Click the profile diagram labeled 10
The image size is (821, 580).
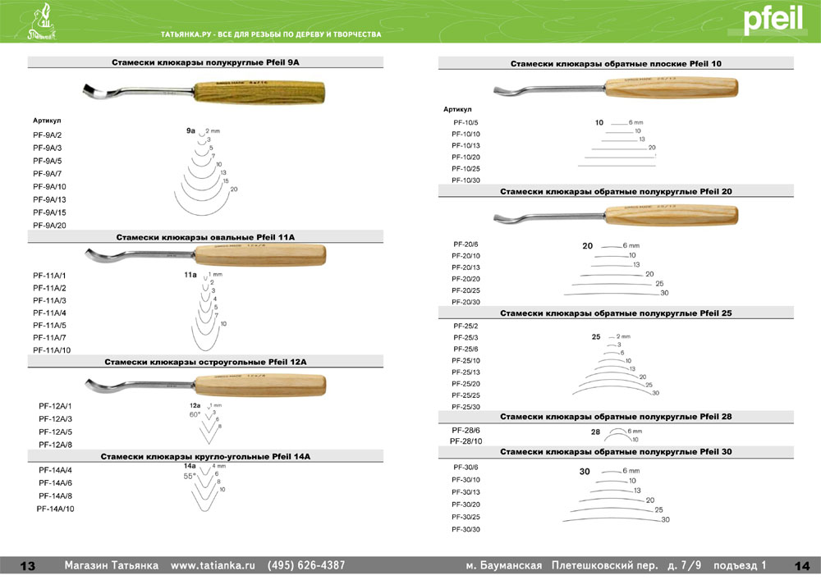click(x=618, y=144)
